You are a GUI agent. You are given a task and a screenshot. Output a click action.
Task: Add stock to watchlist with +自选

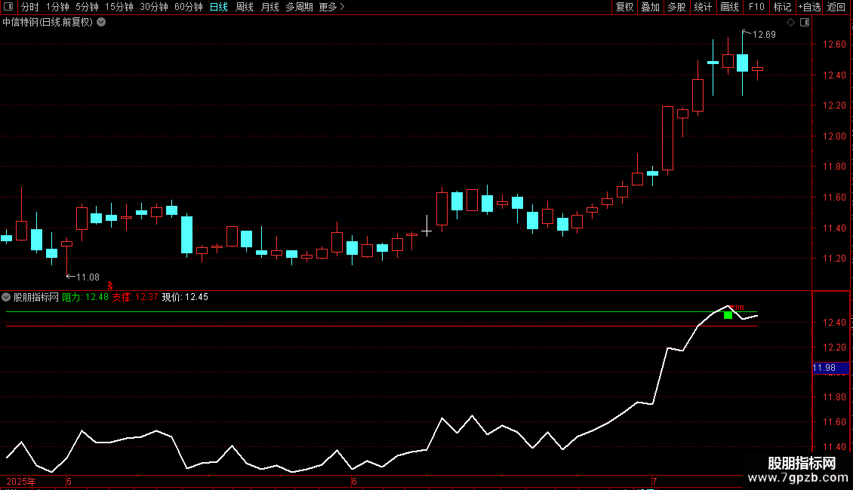tap(809, 7)
